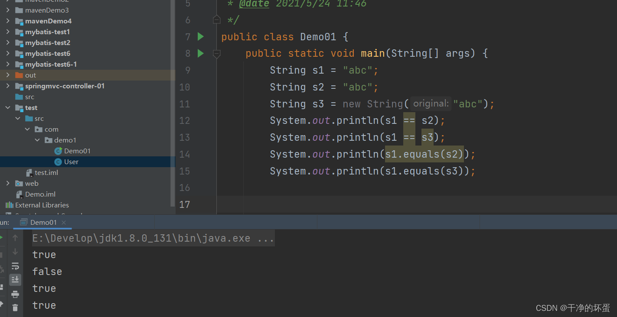The width and height of the screenshot is (617, 317).
Task: Expand the mybatis-test2 module
Action: click(8, 43)
